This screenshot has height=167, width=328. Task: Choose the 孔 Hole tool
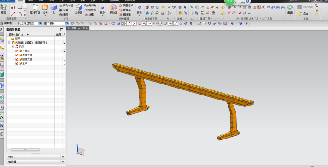pyautogui.click(x=53, y=9)
